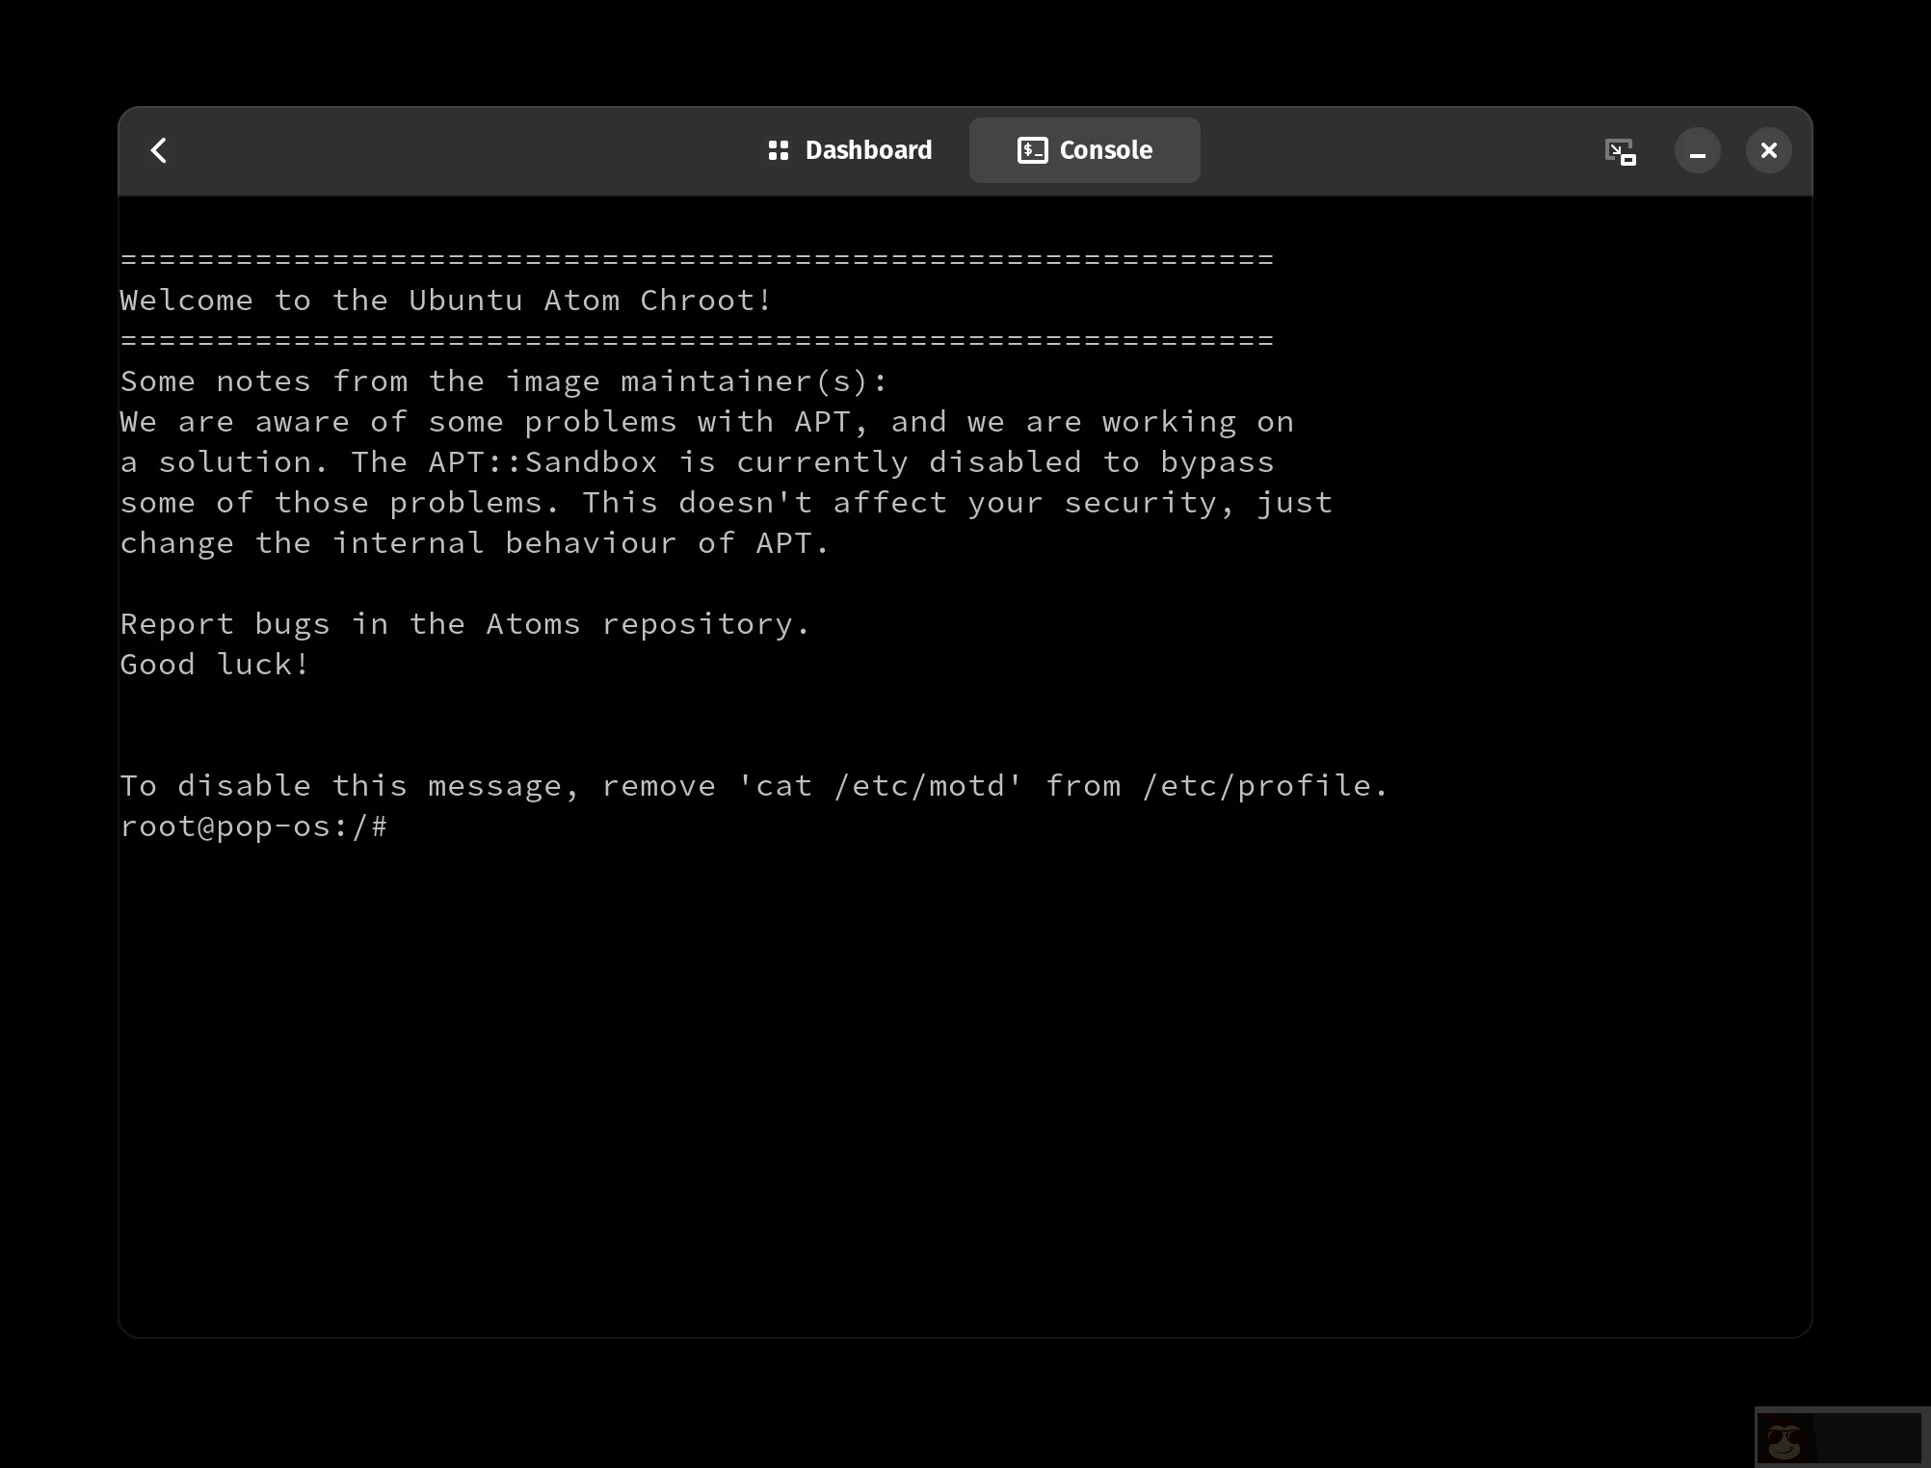Click the four-square glyph next to Dashboard
This screenshot has width=1931, height=1468.
coord(778,149)
